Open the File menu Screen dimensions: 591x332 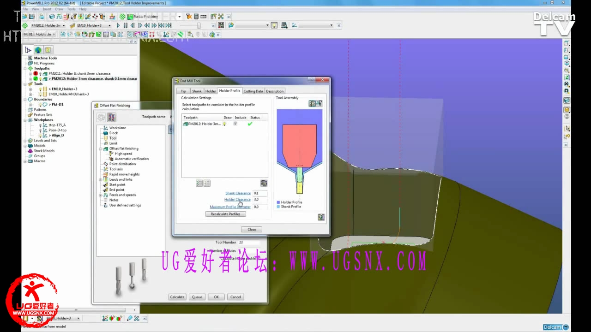tap(25, 9)
